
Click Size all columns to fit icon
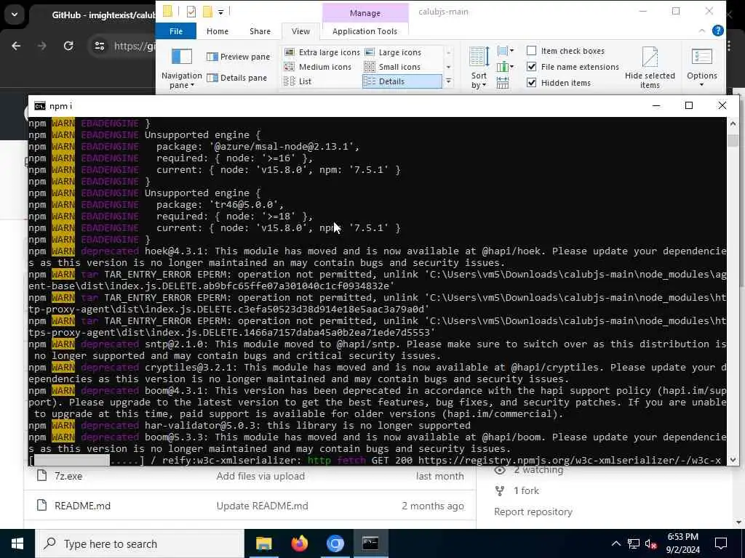coord(503,83)
